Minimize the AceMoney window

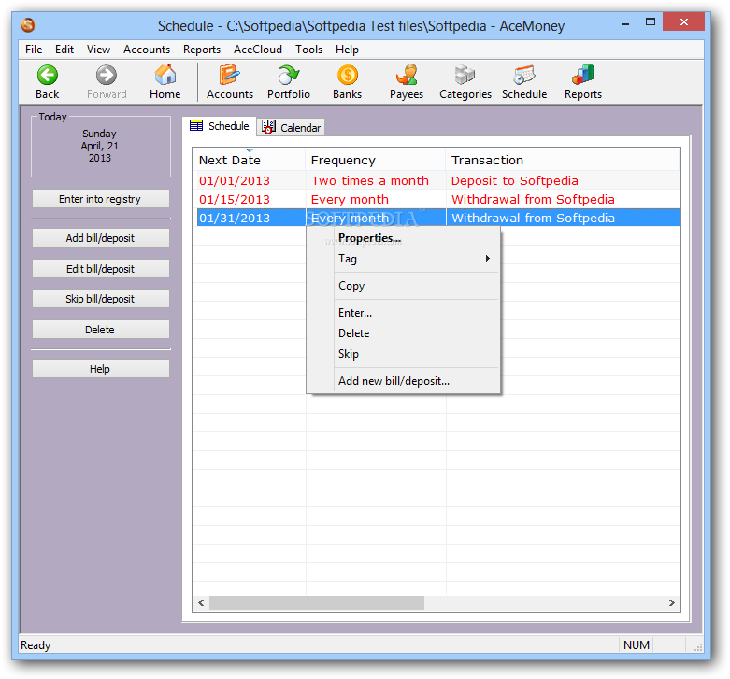625,23
